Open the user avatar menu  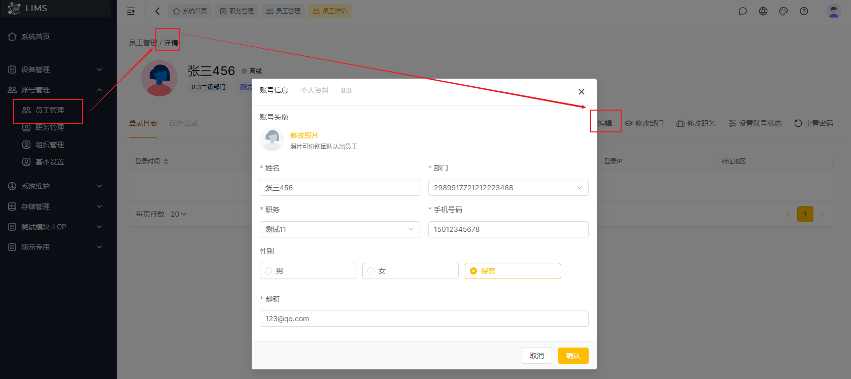point(833,11)
